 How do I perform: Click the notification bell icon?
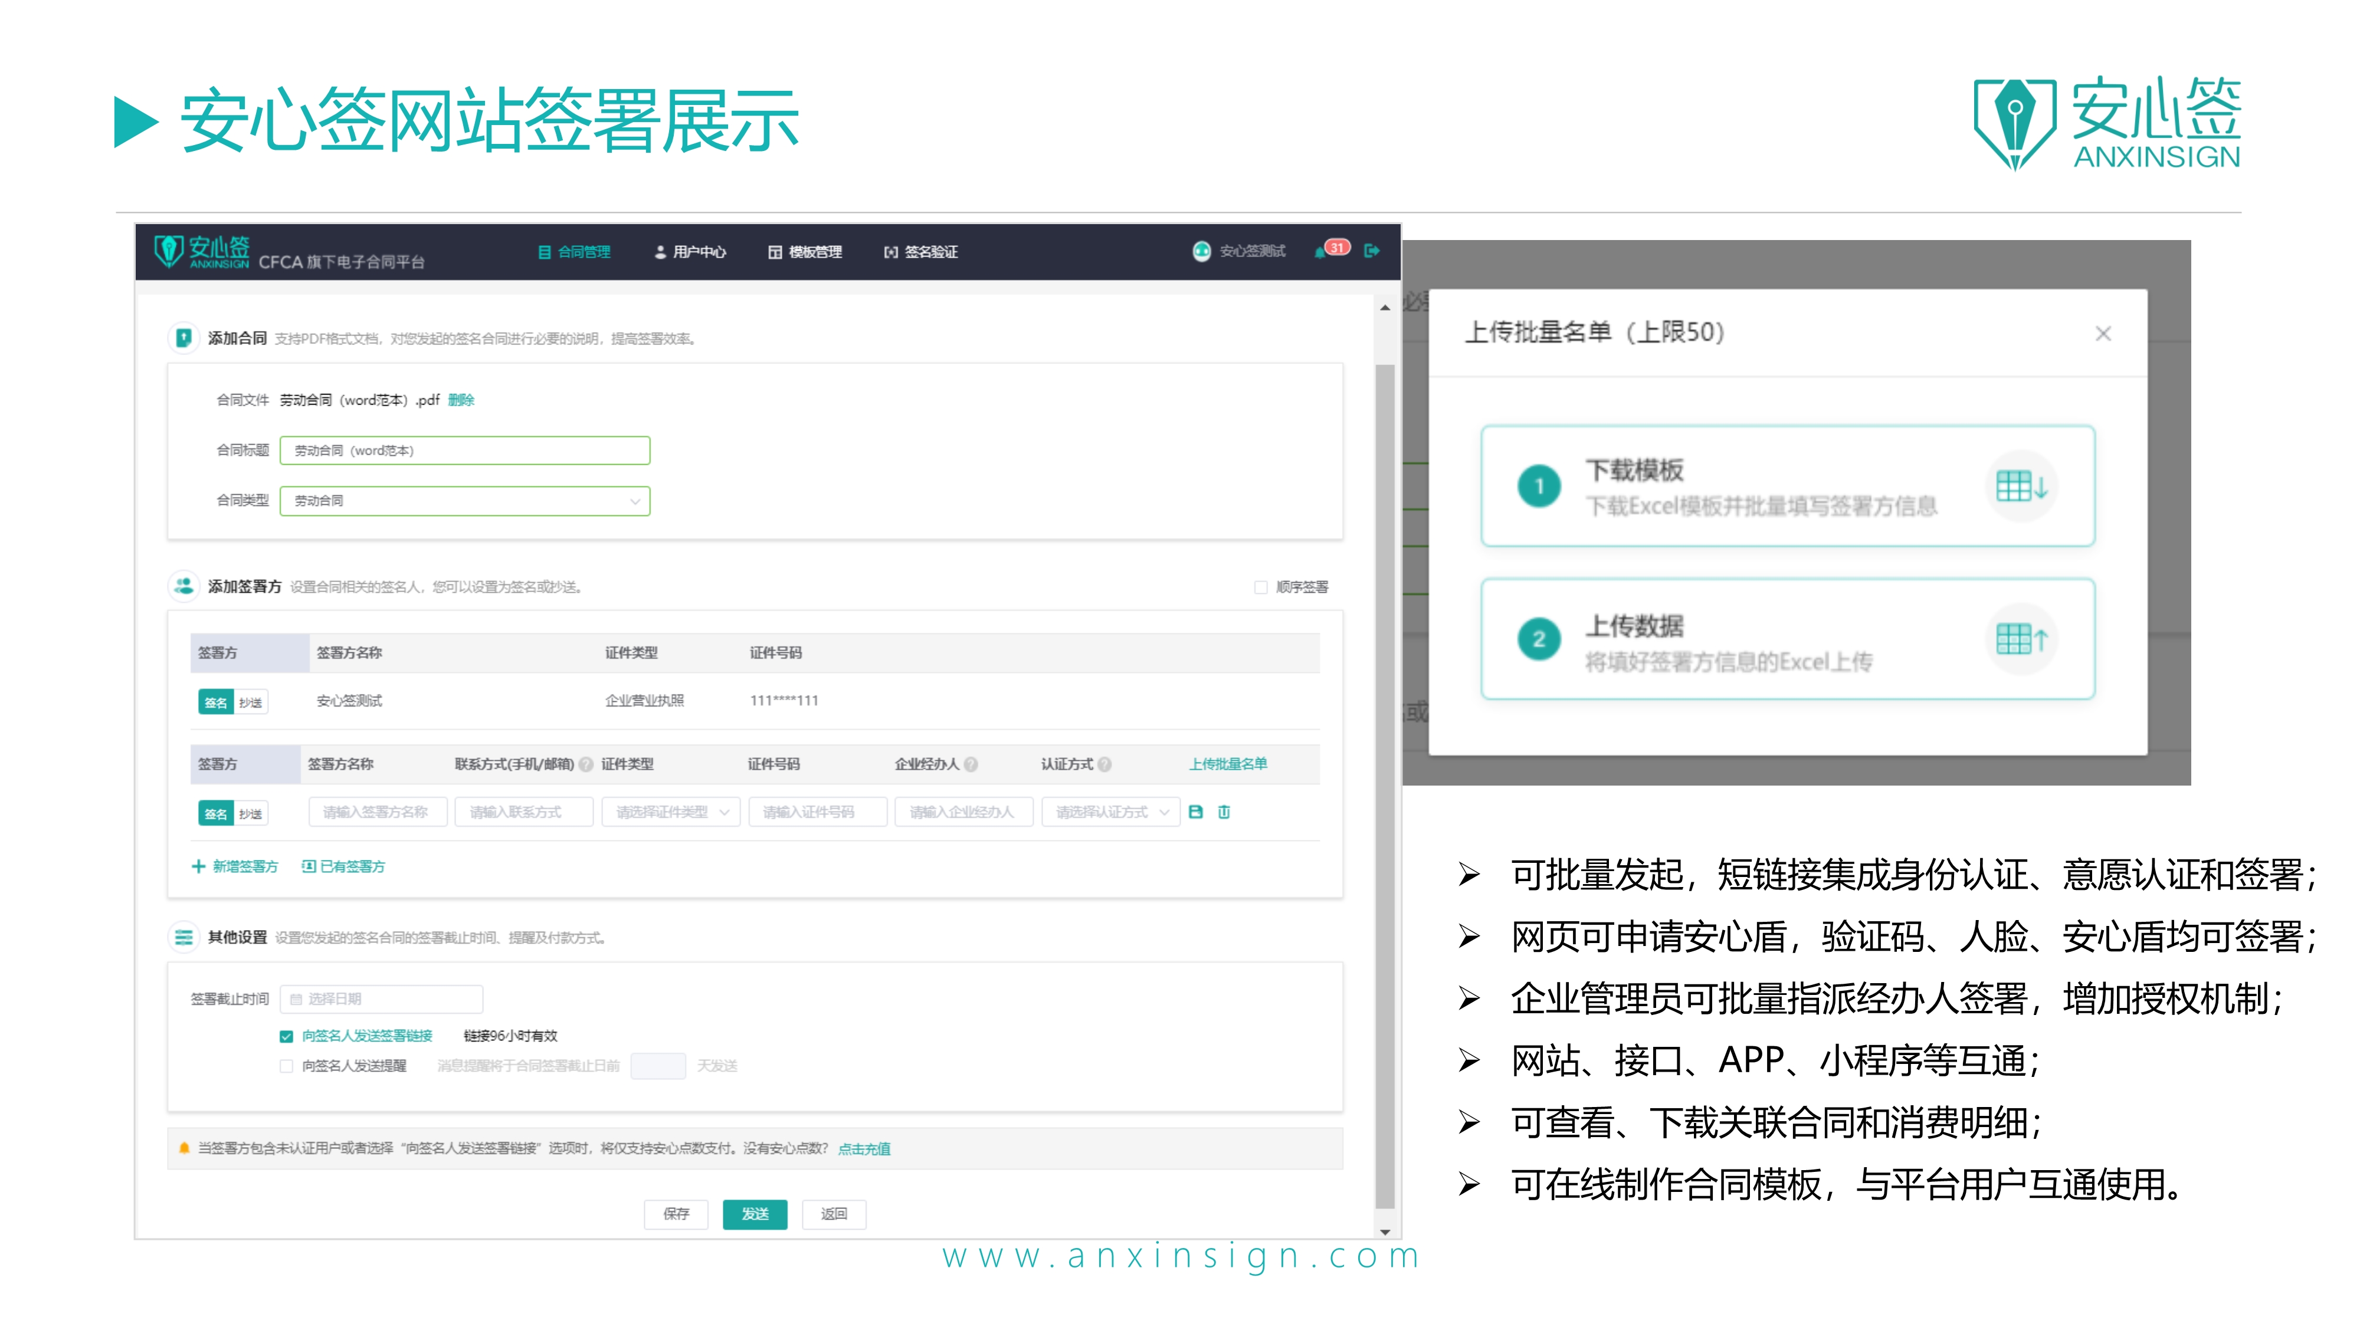tap(1320, 252)
